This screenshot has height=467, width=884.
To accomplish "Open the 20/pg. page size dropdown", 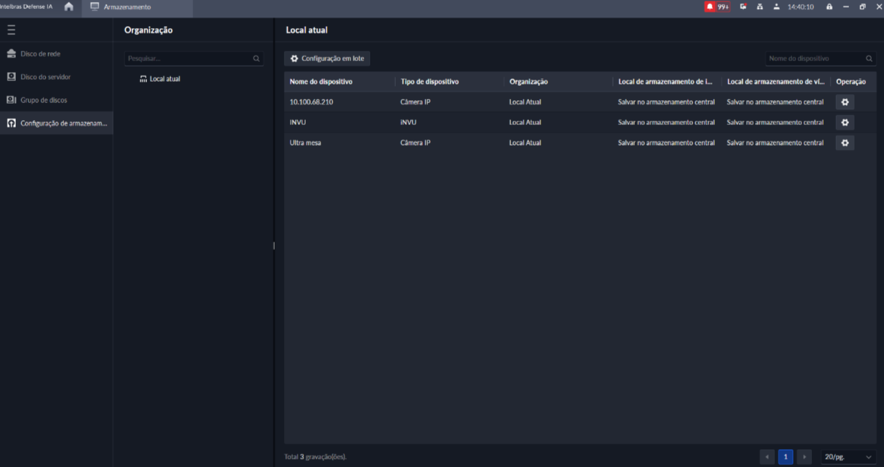I will [848, 457].
